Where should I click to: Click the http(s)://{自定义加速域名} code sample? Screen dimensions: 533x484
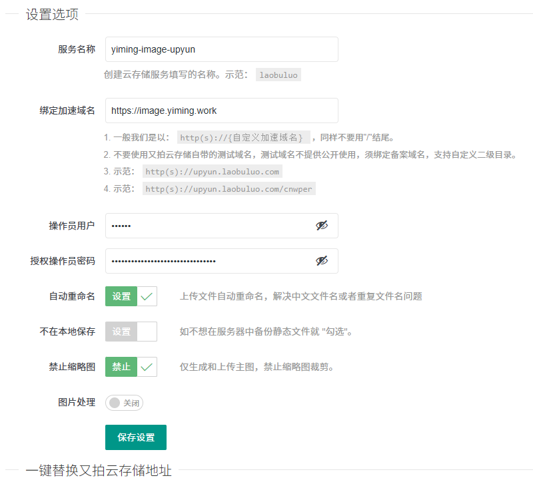243,138
